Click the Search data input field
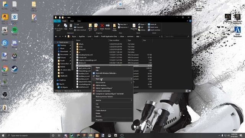The image size is (245, 138). coord(177,36)
